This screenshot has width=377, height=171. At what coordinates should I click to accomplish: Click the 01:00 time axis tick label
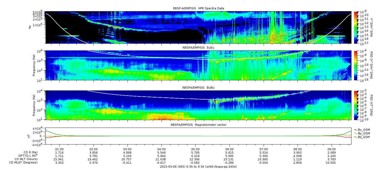[x=60, y=149]
